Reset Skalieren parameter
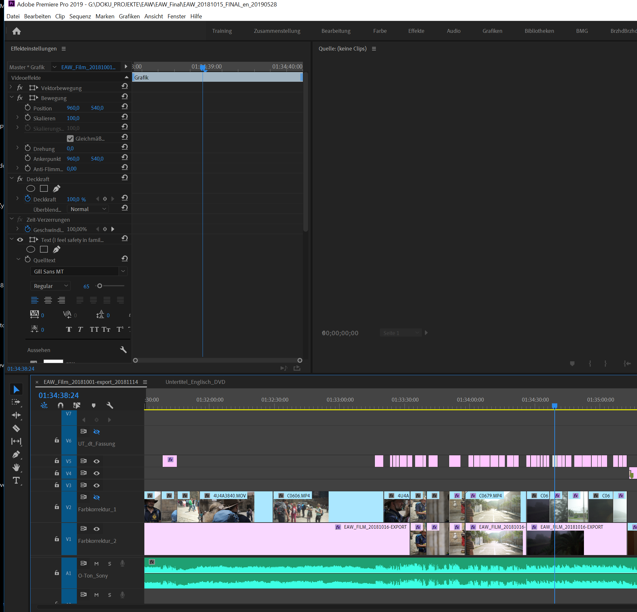 click(124, 116)
